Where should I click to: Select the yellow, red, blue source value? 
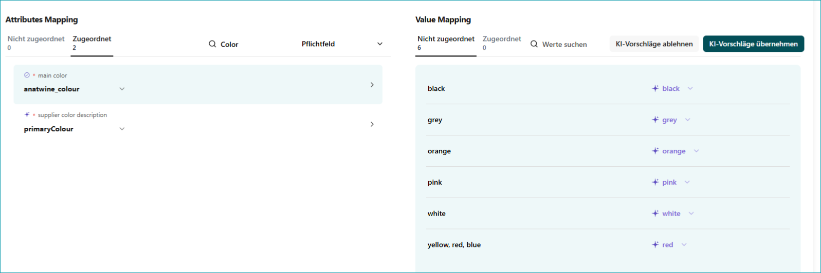click(454, 245)
